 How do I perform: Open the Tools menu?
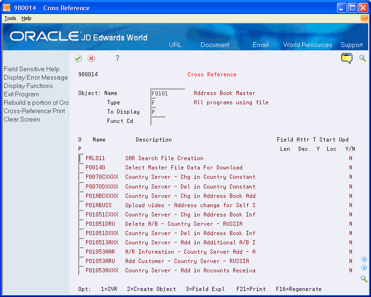pos(10,18)
